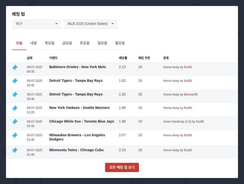244x184 pixels.
Task: Switch to the 목요일 tab
Action: (x=50, y=43)
